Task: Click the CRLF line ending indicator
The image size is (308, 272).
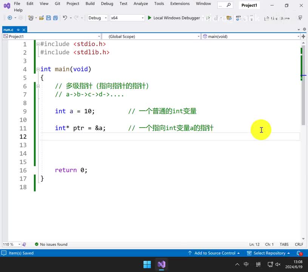Action: pyautogui.click(x=299, y=244)
